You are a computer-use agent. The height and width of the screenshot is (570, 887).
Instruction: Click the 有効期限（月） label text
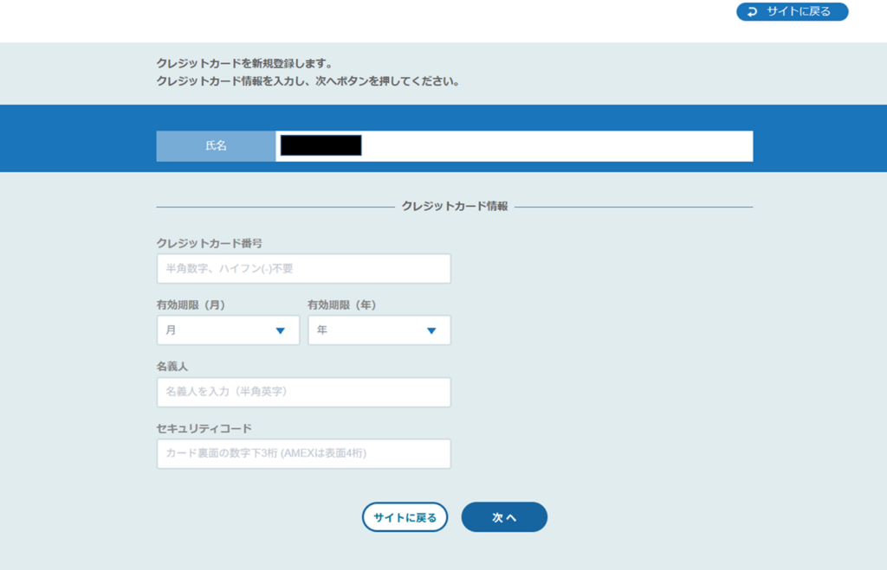(x=197, y=304)
